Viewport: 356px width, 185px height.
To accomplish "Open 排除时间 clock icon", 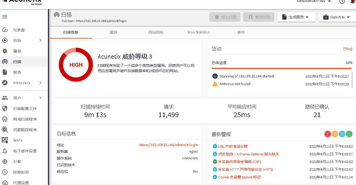I will (x=5, y=172).
